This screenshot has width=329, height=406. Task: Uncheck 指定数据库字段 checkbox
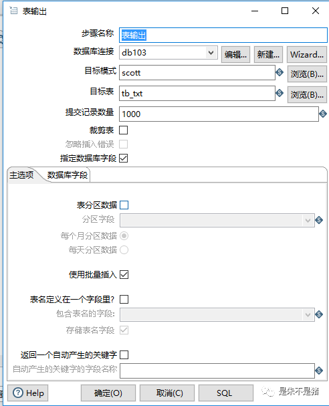click(124, 158)
